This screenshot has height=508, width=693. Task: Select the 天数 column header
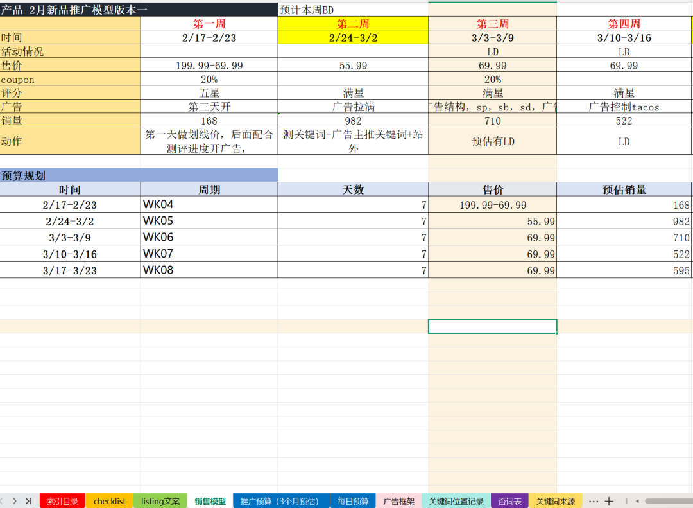coord(353,189)
